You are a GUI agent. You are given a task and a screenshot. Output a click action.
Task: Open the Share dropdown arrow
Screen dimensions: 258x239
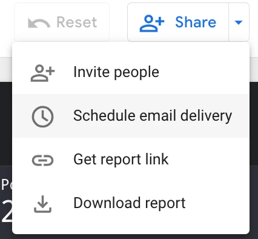click(239, 22)
